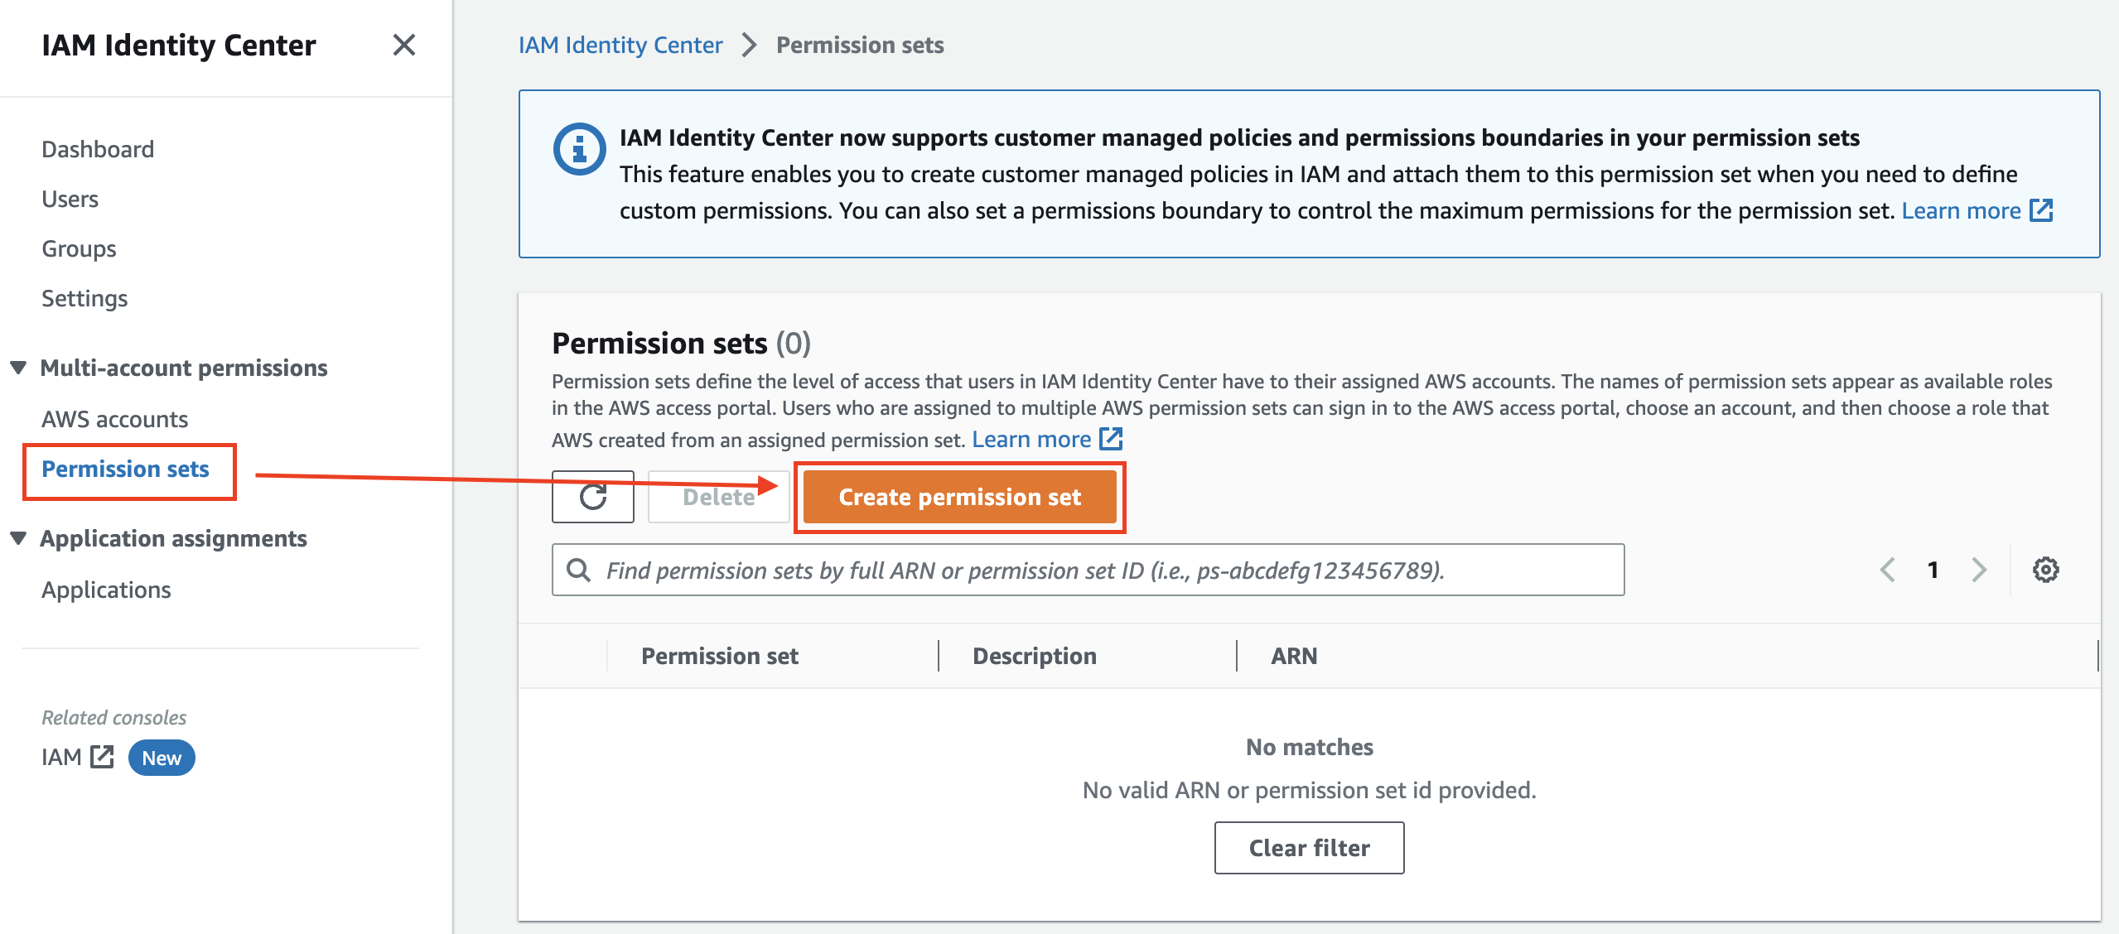Collapse Application assignments section
Image resolution: width=2119 pixels, height=934 pixels.
(x=18, y=538)
